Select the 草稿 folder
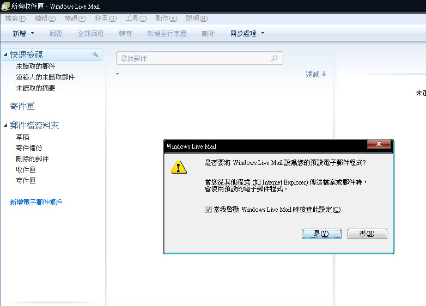Screen dimensions: 426x306 (22, 137)
